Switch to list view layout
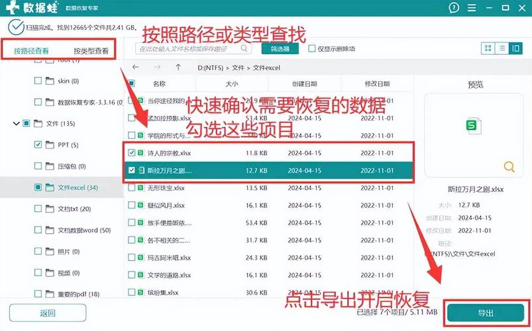This screenshot has width=532, height=331. 502,48
